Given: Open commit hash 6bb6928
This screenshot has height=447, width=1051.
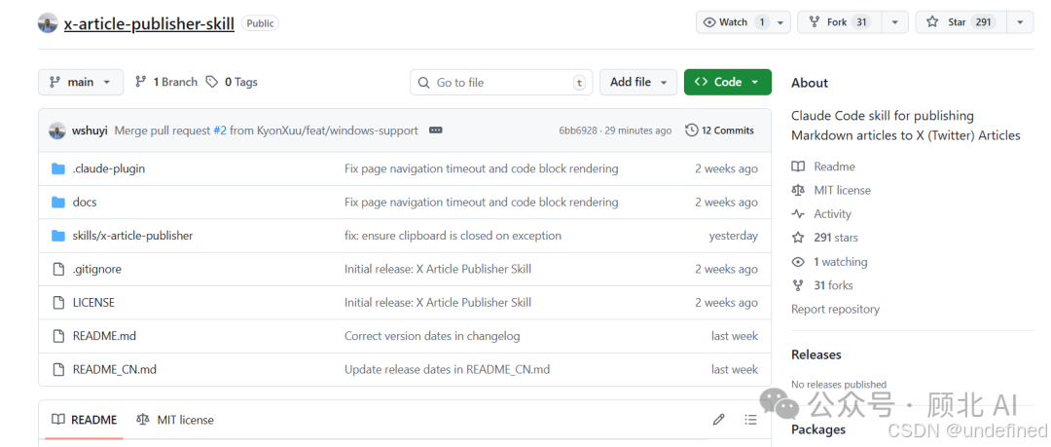Looking at the screenshot, I should [578, 130].
